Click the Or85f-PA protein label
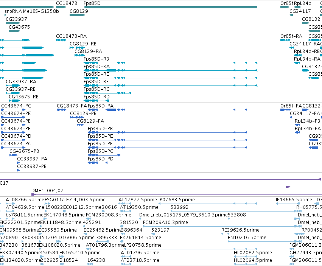Screen dimensions: 322x266 tap(291, 106)
